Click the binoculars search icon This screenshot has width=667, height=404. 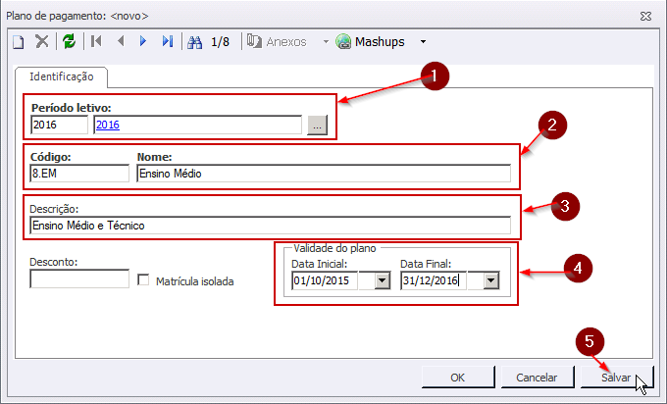point(194,42)
